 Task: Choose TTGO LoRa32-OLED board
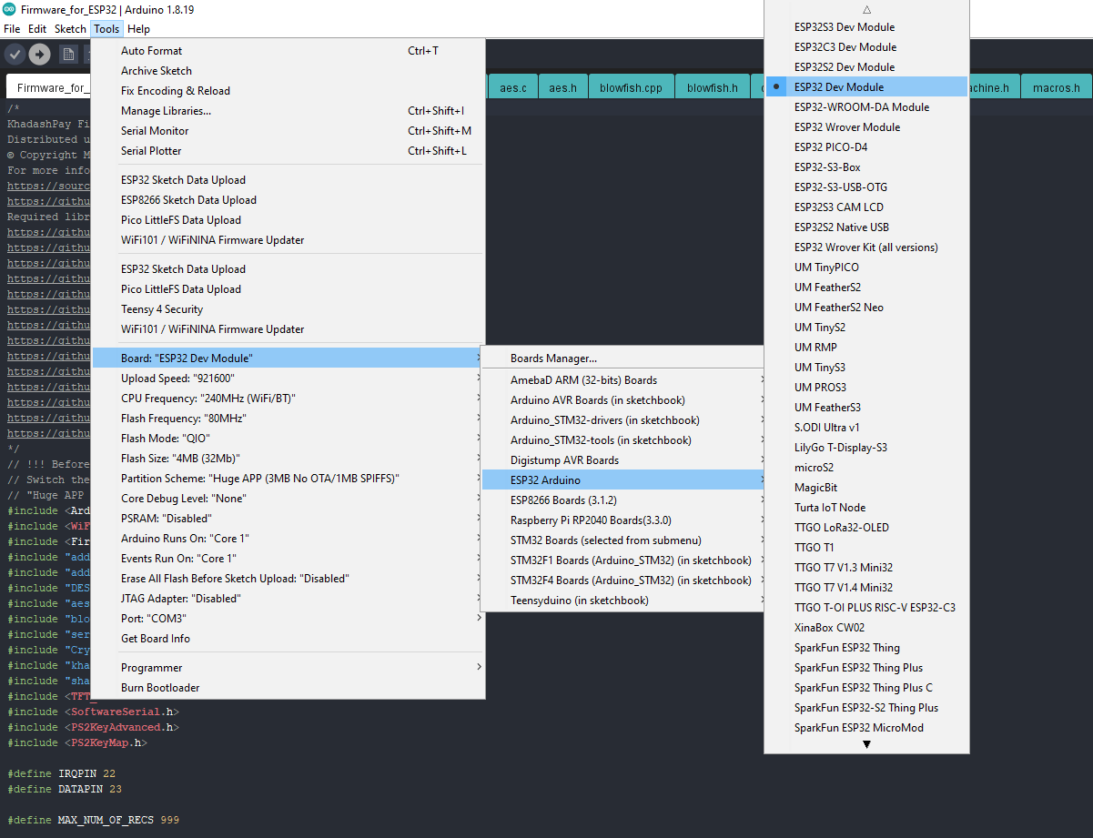coord(866,528)
